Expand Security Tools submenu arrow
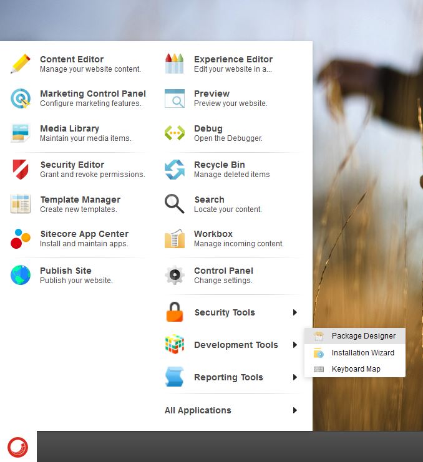 (294, 312)
